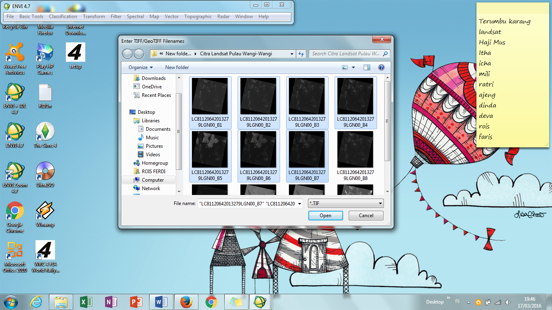Open Firefox from the taskbar
This screenshot has width=552, height=310.
pos(186,302)
